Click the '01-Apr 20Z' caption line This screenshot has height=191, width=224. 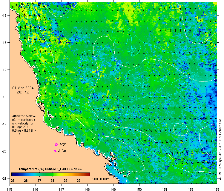click(x=20, y=127)
